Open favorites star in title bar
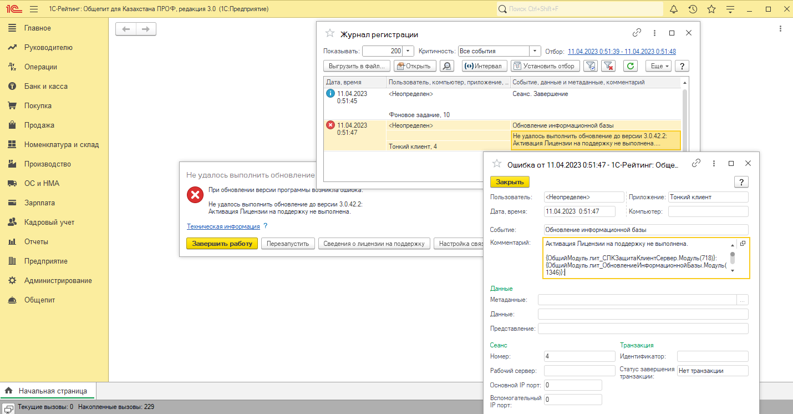 (x=711, y=9)
